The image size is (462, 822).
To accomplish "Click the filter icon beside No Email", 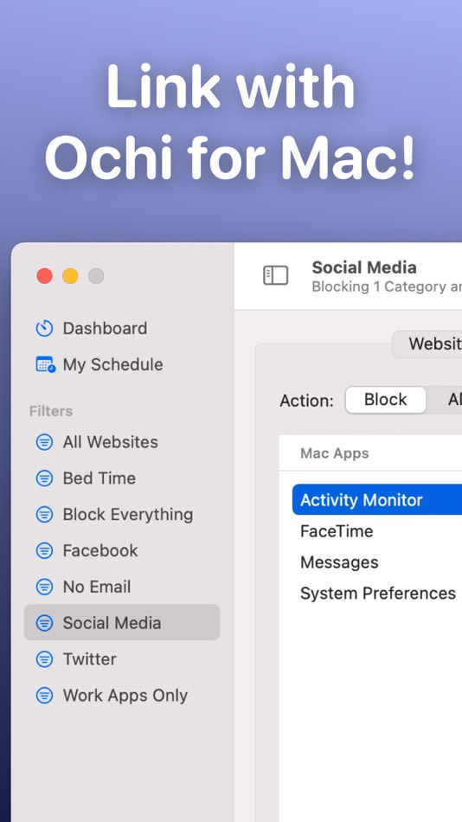I will click(x=44, y=587).
